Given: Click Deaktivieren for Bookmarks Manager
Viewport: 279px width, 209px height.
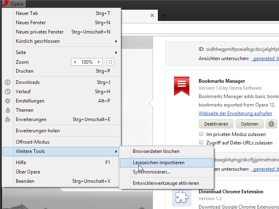Looking at the screenshot, I should 216,124.
